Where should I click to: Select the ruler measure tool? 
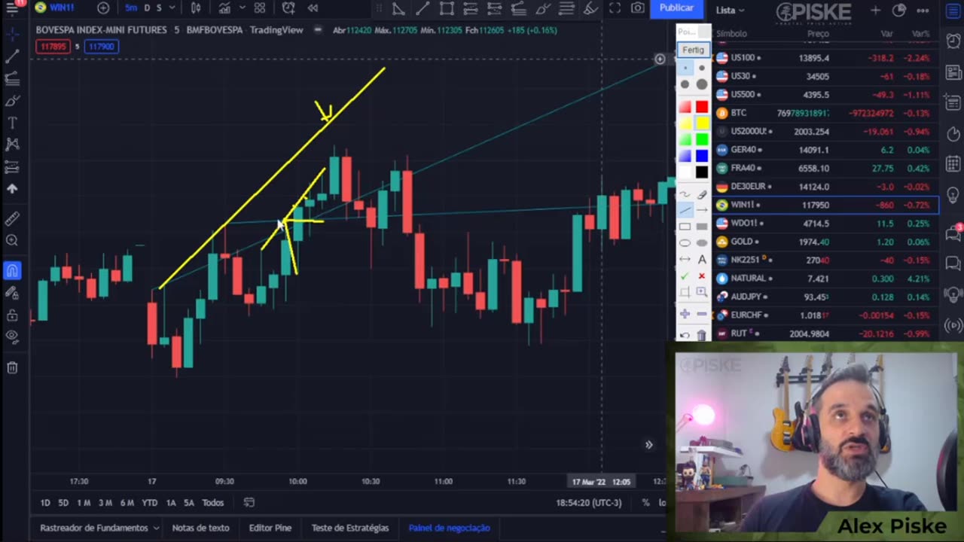coord(12,218)
